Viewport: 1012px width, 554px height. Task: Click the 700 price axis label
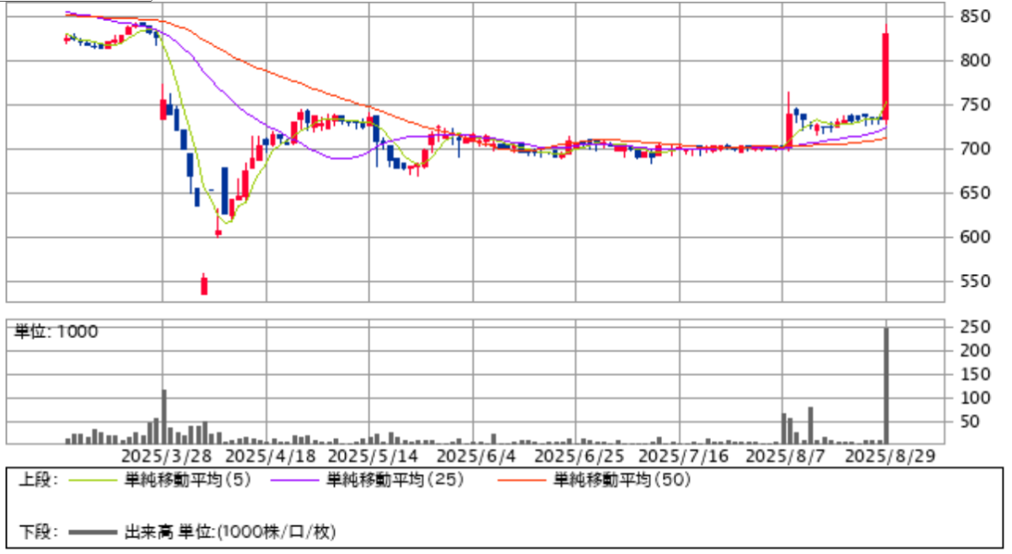973,149
